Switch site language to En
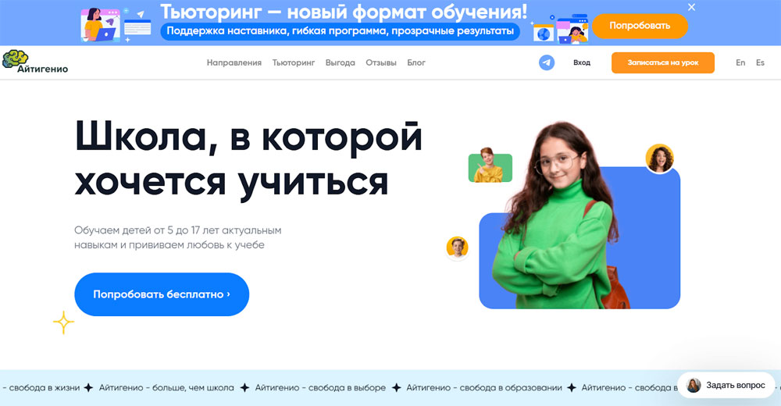The width and height of the screenshot is (781, 406). [740, 62]
